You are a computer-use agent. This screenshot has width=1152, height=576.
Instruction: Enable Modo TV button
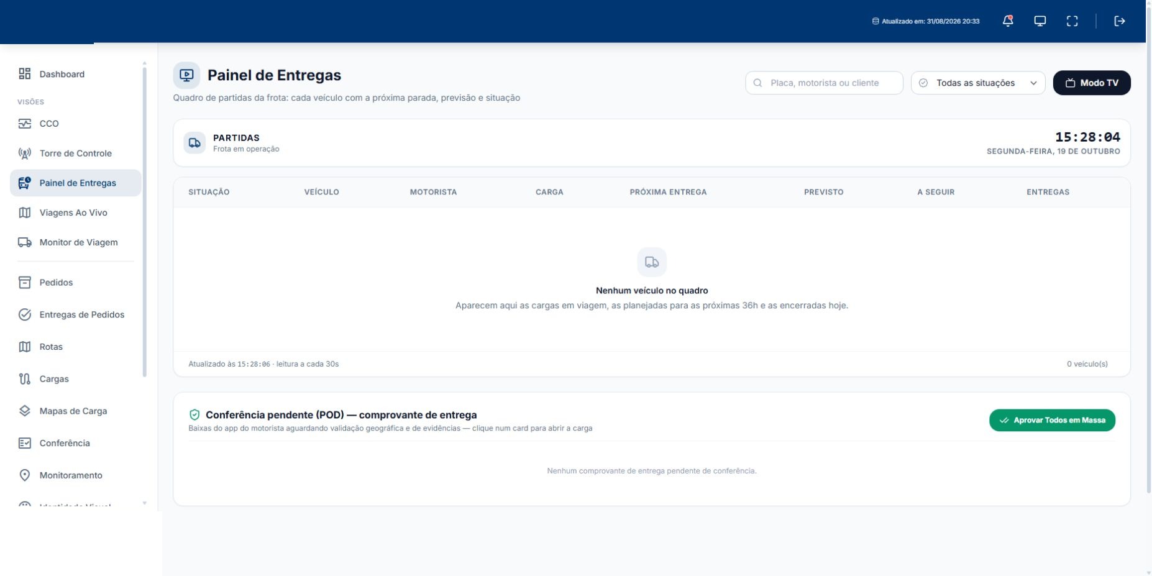coord(1092,83)
